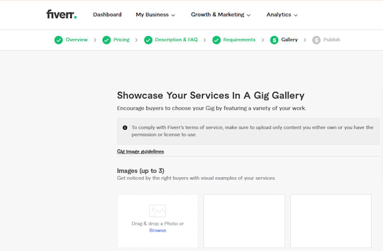Select the third empty image slot

point(331,221)
